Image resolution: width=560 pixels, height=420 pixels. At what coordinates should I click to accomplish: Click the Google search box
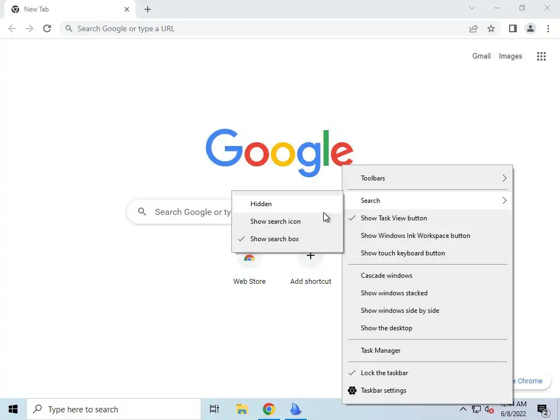tap(179, 212)
